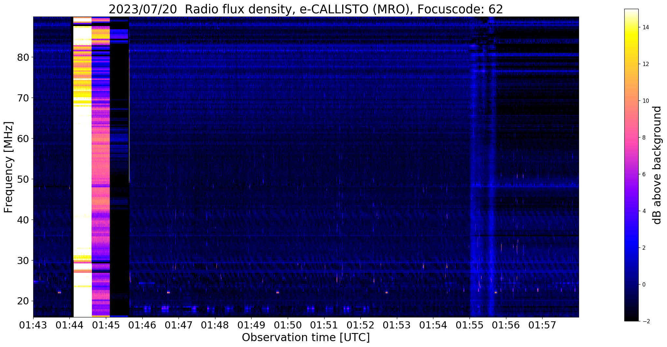This screenshot has width=667, height=347.
Task: Click the 80 MHz frequency tick label
Action: click(x=23, y=57)
